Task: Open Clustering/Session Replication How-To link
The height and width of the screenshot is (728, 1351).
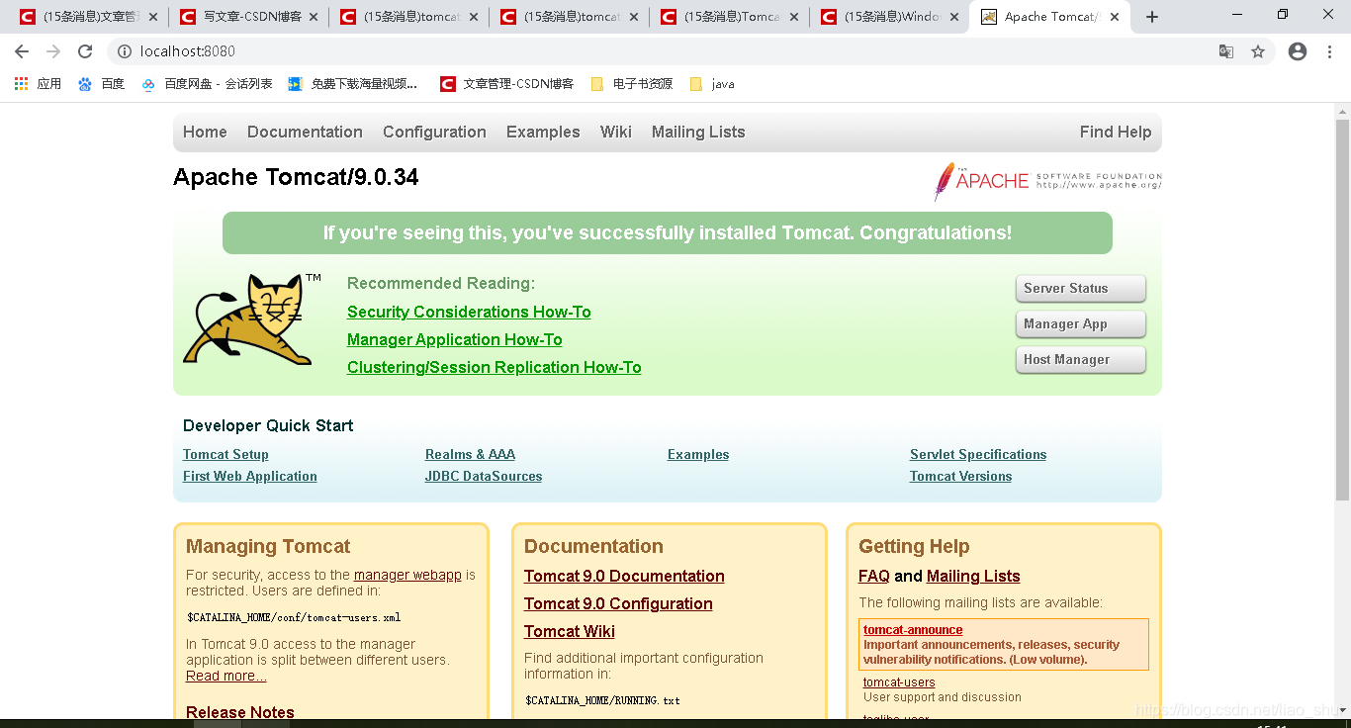Action: 495,368
